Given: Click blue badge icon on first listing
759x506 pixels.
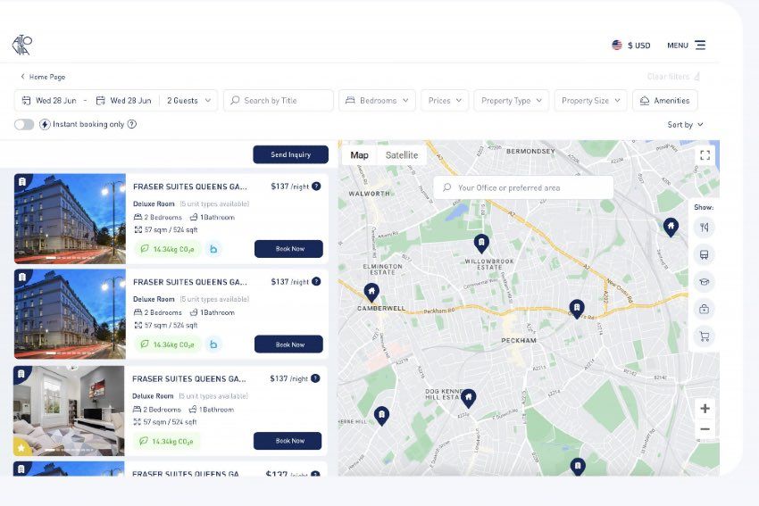Looking at the screenshot, I should (x=213, y=249).
